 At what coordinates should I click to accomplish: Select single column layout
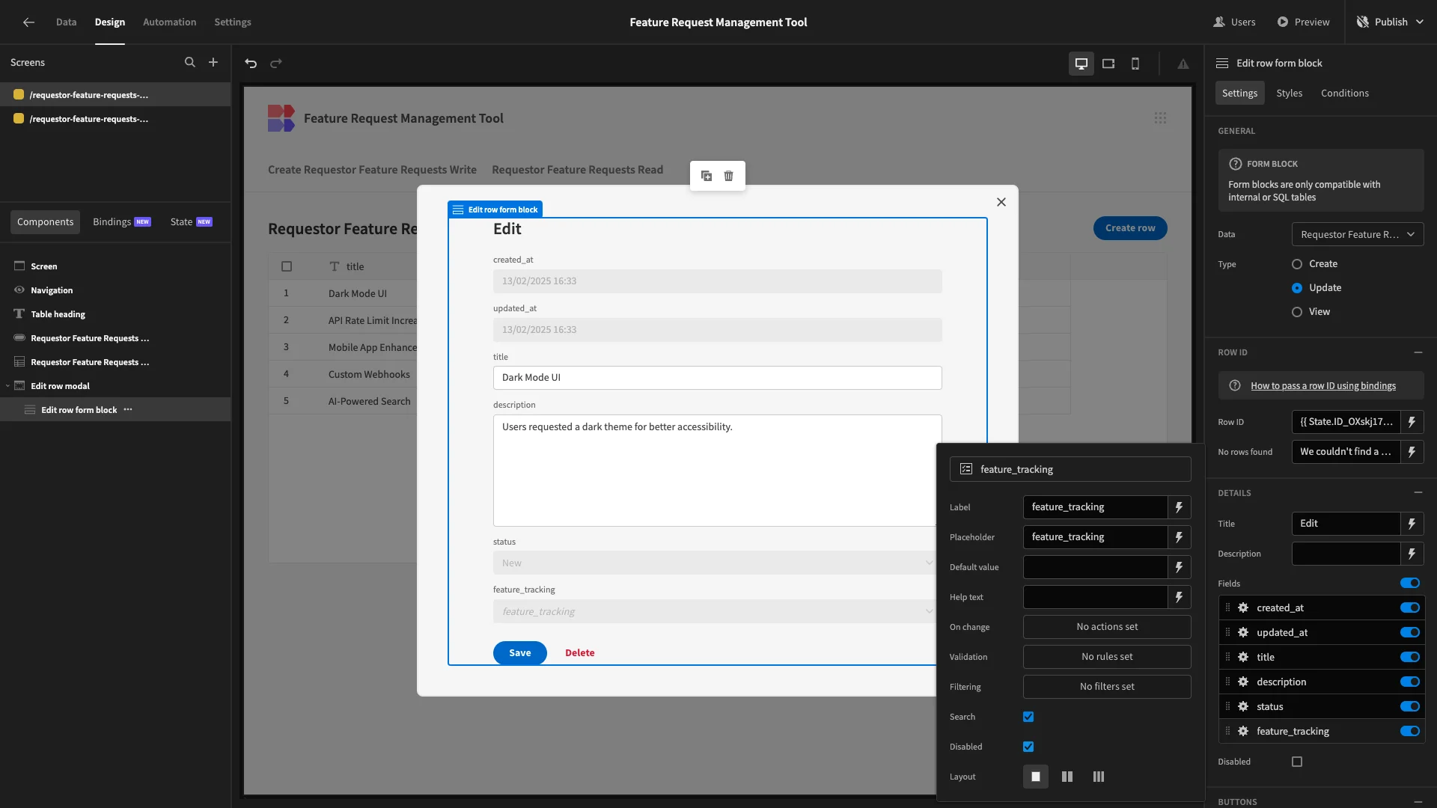pos(1036,777)
